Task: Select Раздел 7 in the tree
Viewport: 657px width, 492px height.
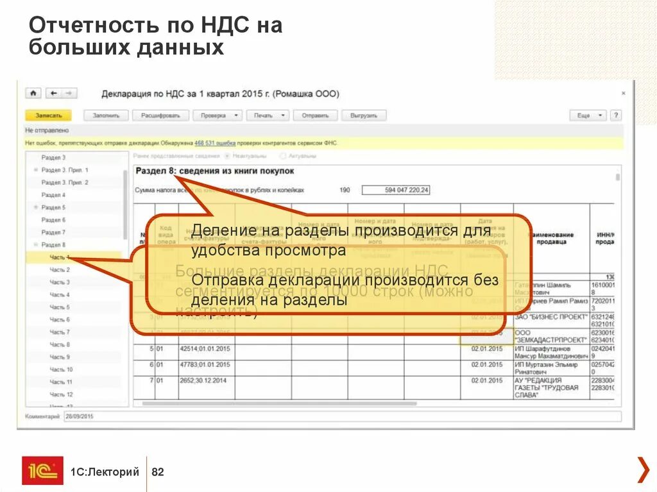Action: (53, 232)
